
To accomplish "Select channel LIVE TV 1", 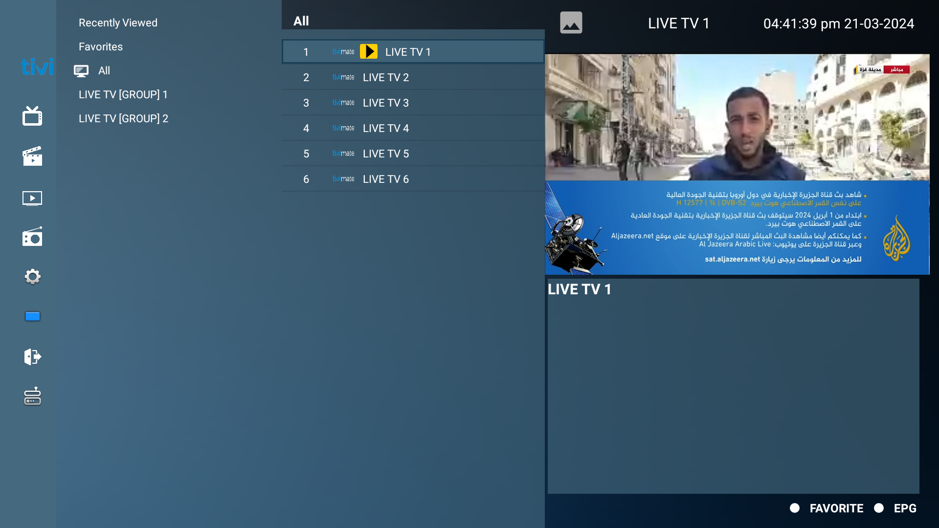I will pos(413,52).
